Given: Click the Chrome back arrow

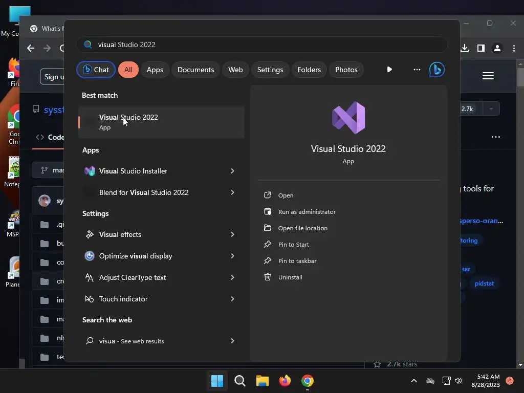Looking at the screenshot, I should [x=31, y=48].
